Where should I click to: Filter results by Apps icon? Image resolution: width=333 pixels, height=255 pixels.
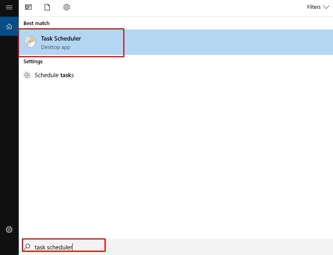(x=28, y=7)
